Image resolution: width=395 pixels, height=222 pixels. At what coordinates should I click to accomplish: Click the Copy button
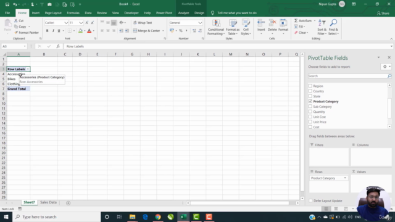20,27
